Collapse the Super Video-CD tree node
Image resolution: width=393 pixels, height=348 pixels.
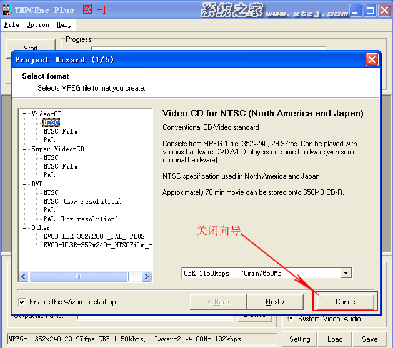click(x=25, y=149)
